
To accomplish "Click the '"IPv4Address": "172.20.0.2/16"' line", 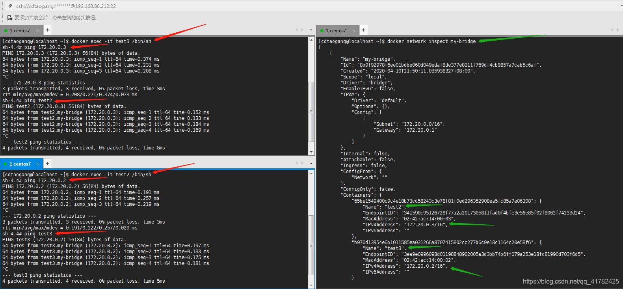I will click(406, 266).
